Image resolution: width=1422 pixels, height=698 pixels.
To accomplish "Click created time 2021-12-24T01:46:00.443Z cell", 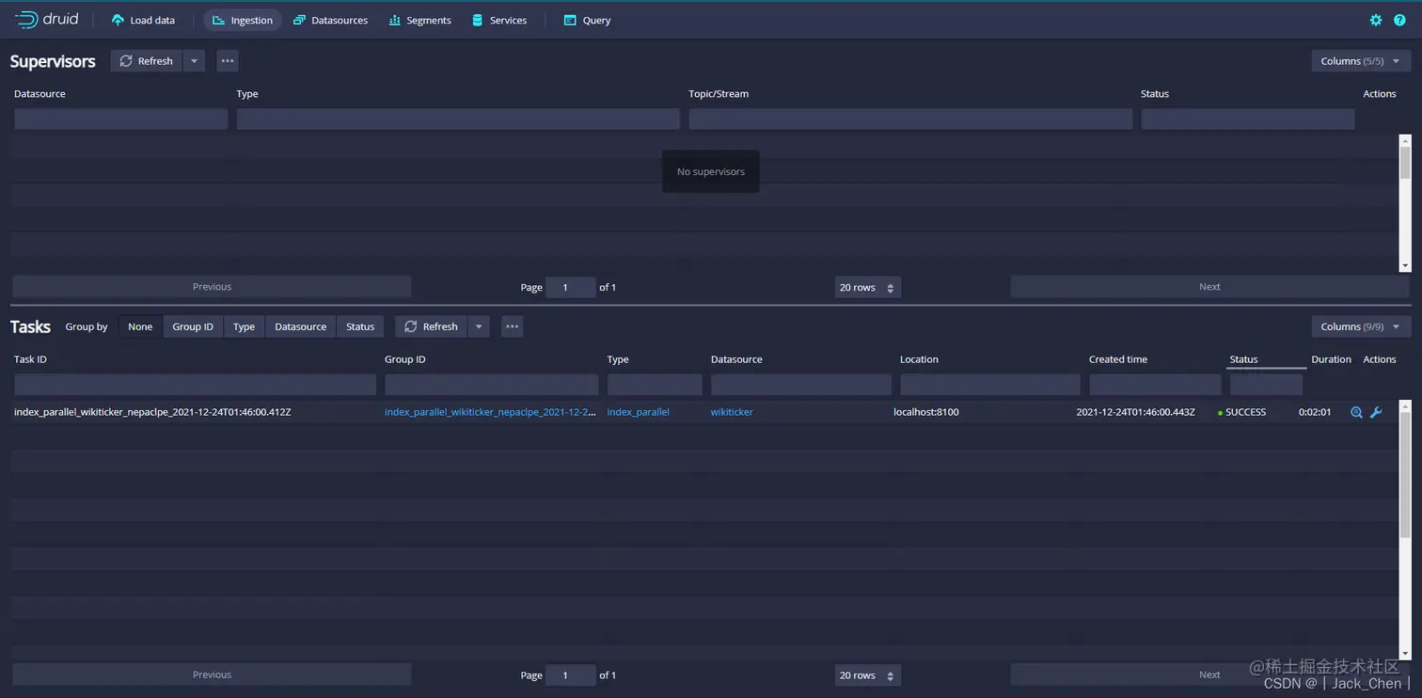I will tap(1136, 412).
